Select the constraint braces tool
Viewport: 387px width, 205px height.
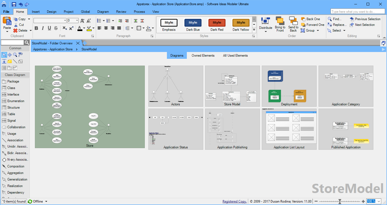click(x=20, y=61)
